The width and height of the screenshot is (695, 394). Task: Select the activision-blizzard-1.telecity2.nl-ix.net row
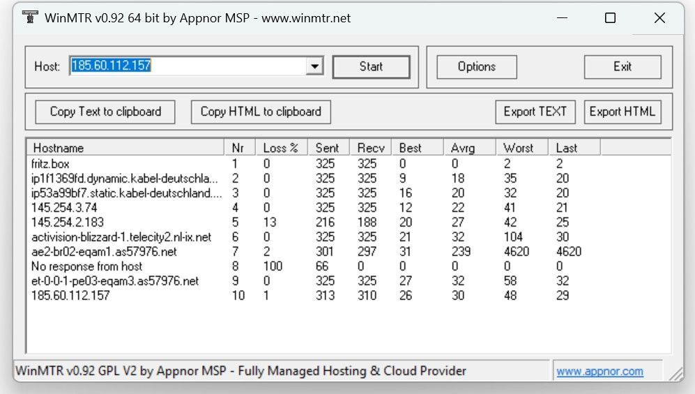point(349,236)
